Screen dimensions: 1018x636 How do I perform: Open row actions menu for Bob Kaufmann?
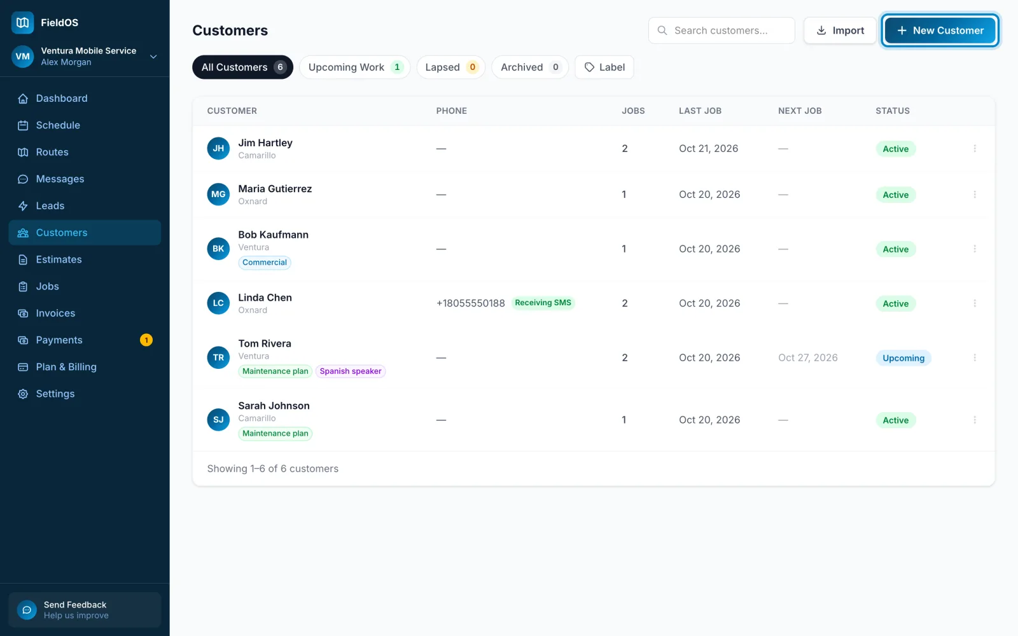tap(975, 249)
